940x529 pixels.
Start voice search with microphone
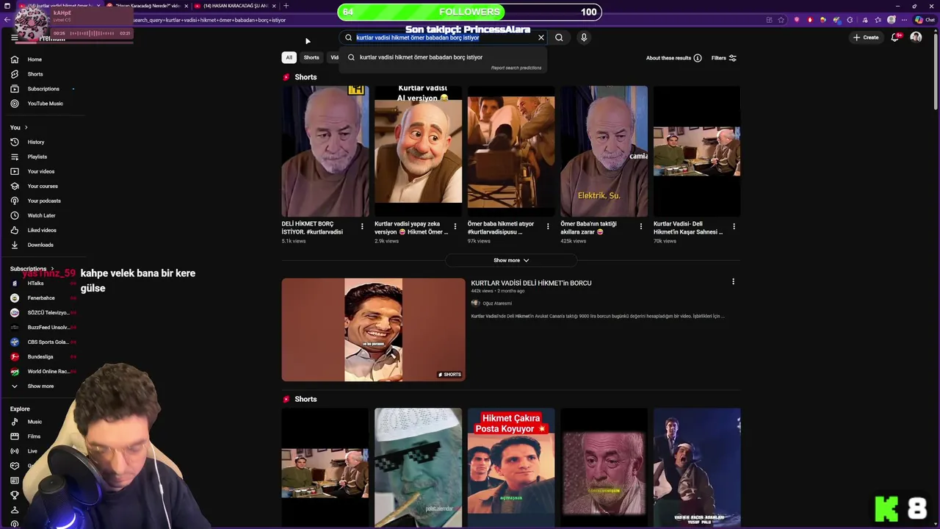(584, 37)
